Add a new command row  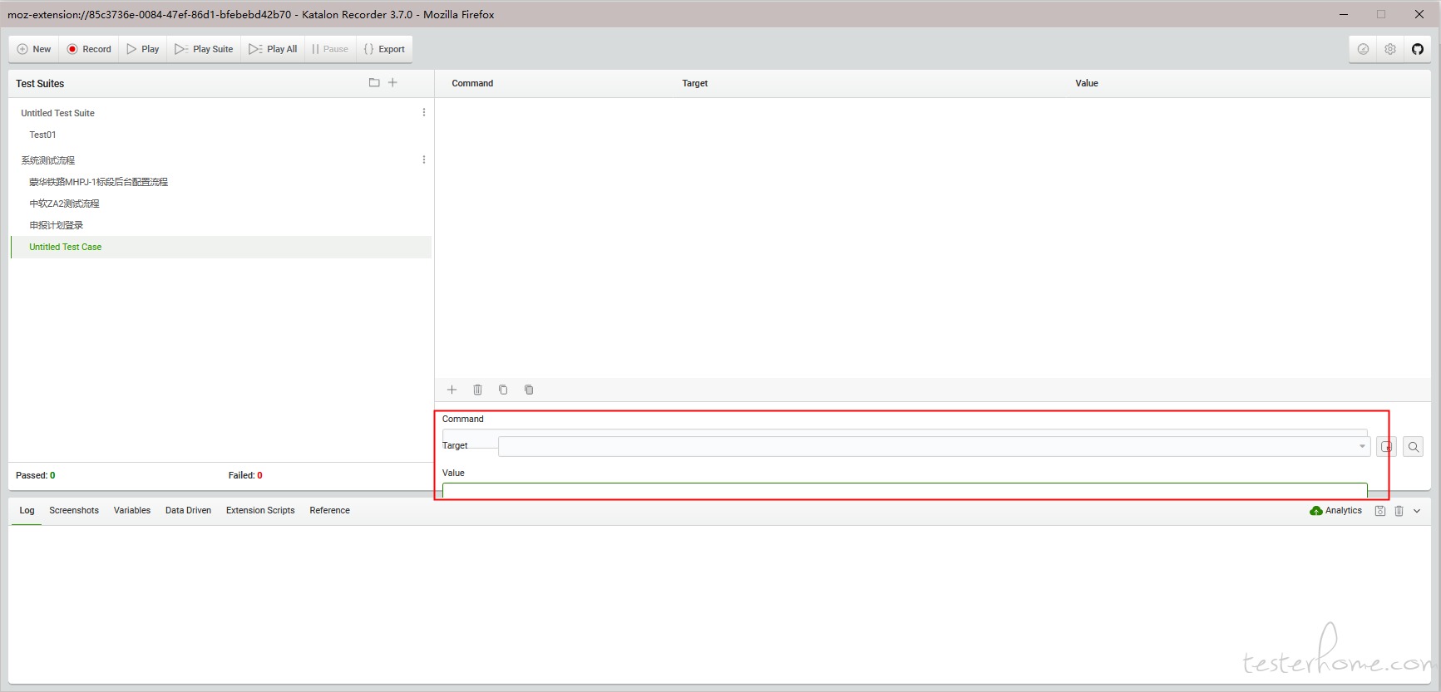pyautogui.click(x=452, y=390)
